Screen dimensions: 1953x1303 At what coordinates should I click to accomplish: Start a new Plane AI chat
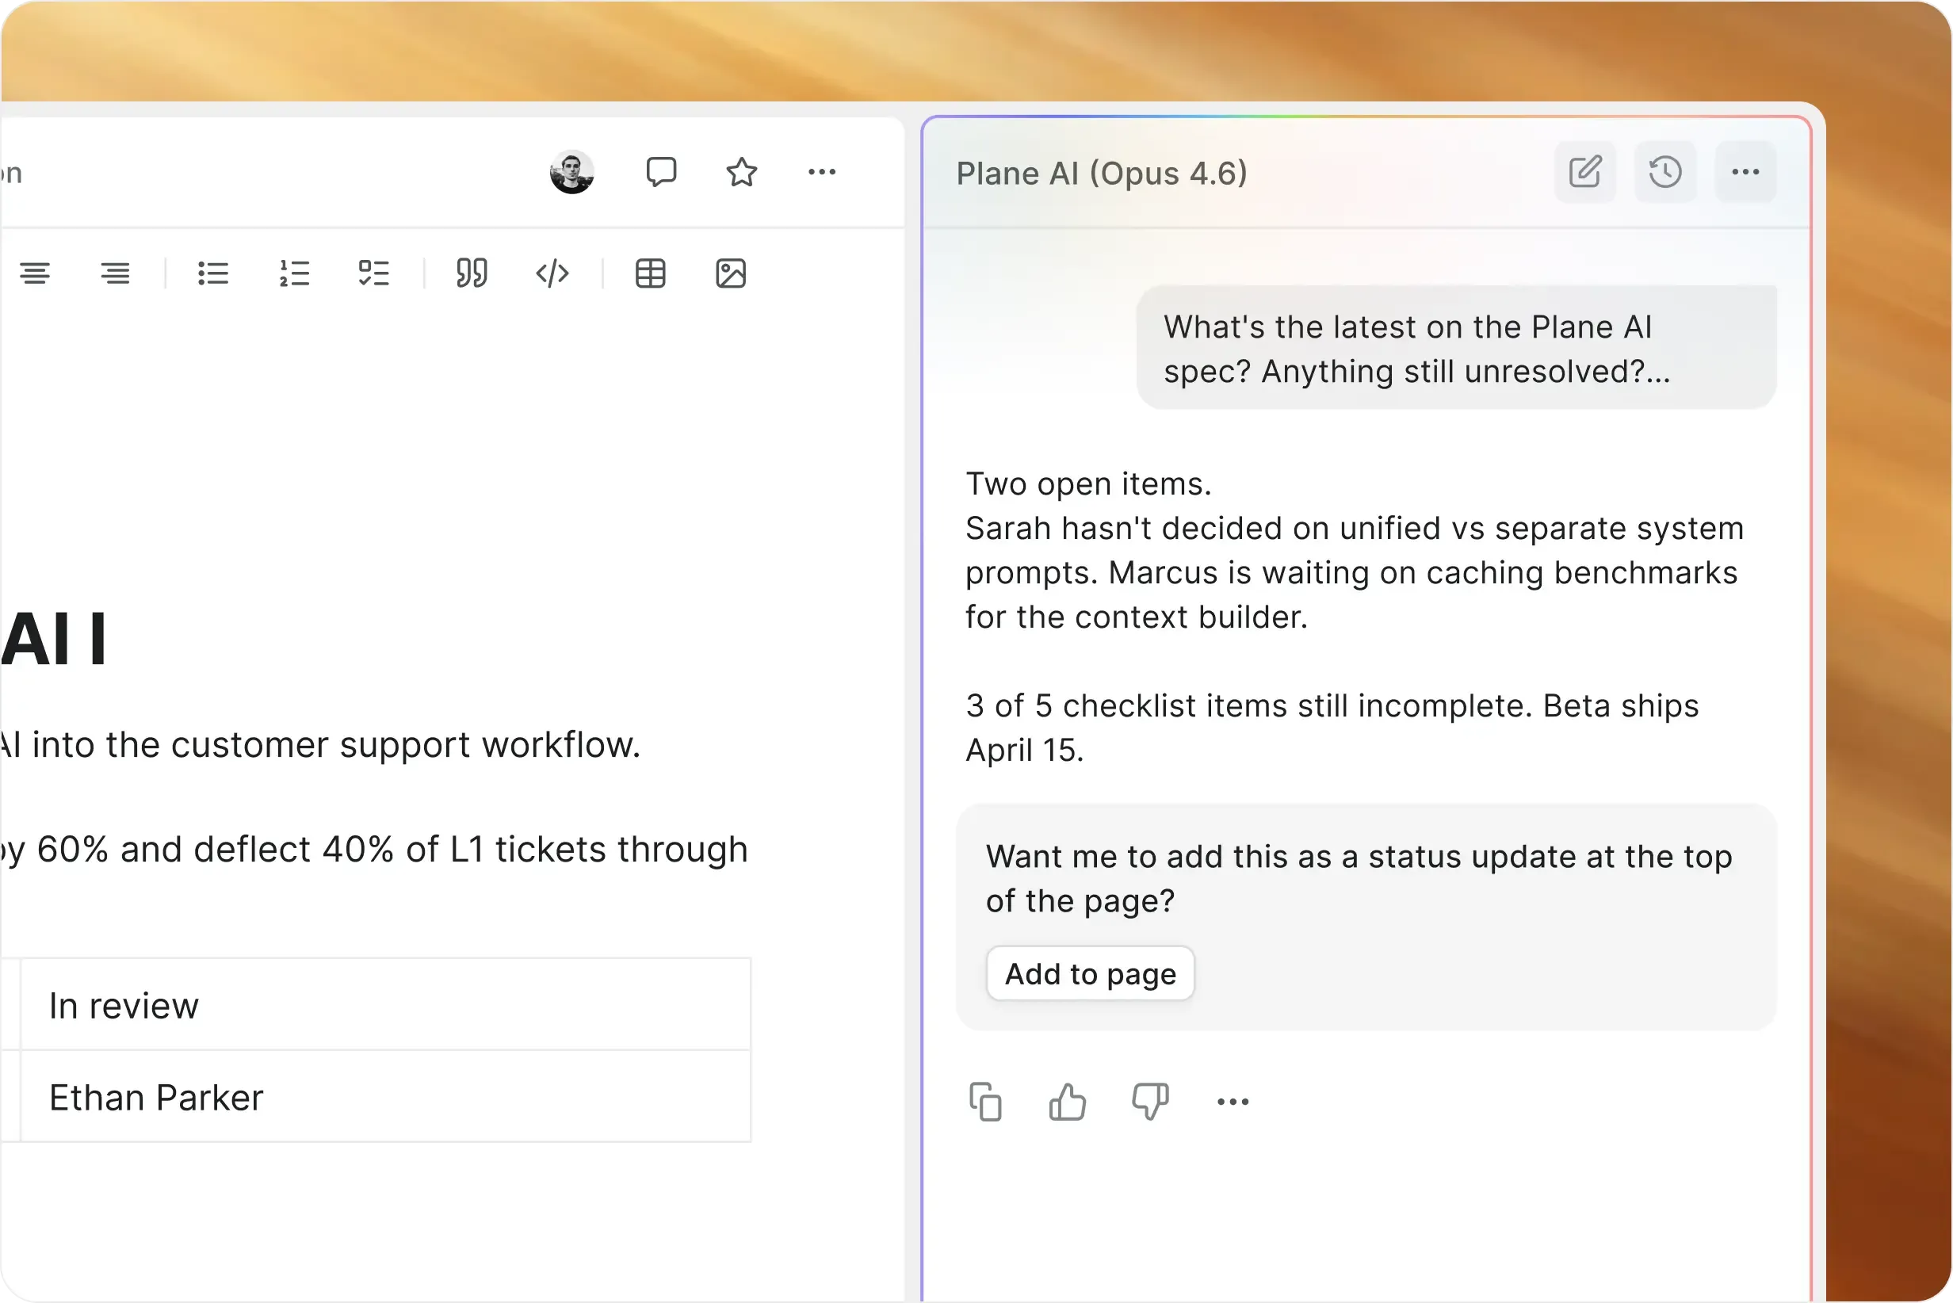click(1585, 172)
